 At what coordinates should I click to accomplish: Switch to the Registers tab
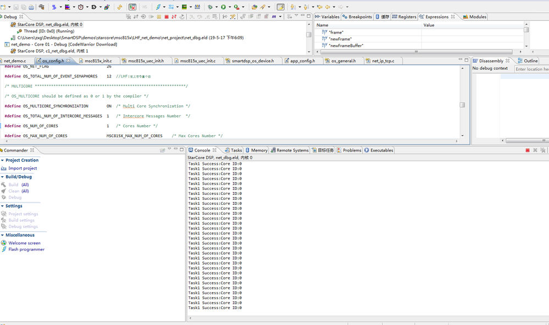[x=404, y=17]
